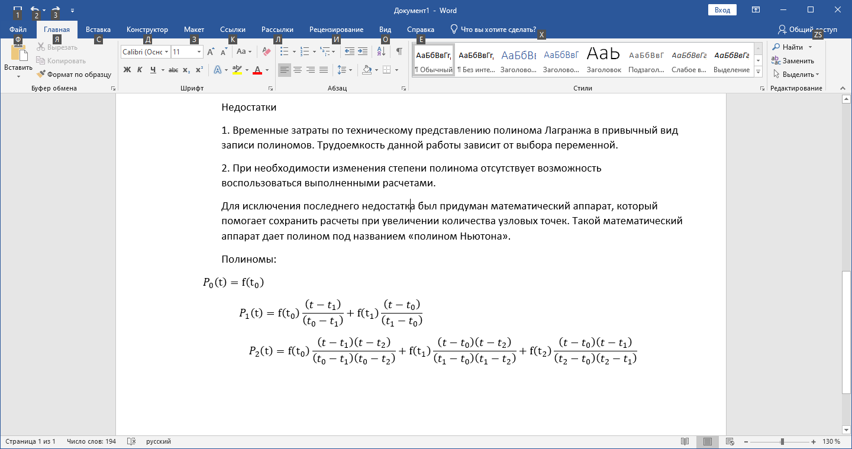This screenshot has width=852, height=449.
Task: Click text highlight yellow color button
Action: coord(237,70)
